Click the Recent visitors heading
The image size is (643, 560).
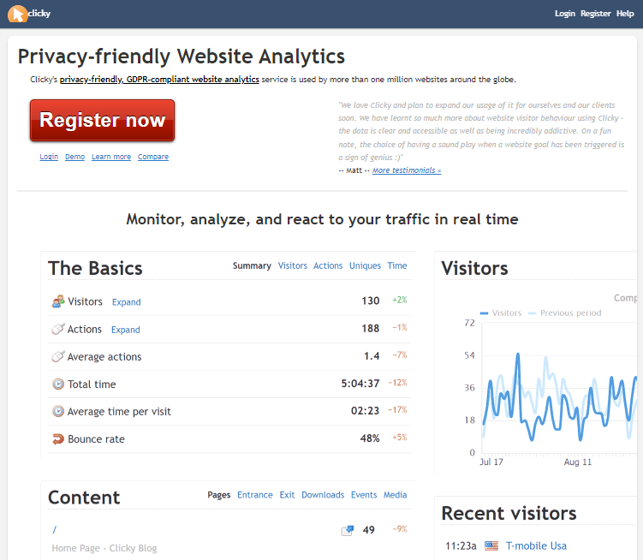pos(509,513)
